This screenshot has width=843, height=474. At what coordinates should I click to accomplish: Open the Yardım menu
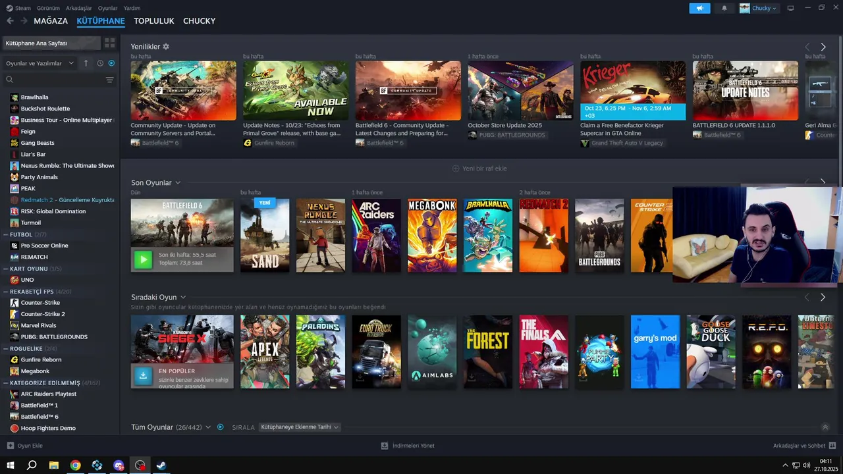point(132,8)
